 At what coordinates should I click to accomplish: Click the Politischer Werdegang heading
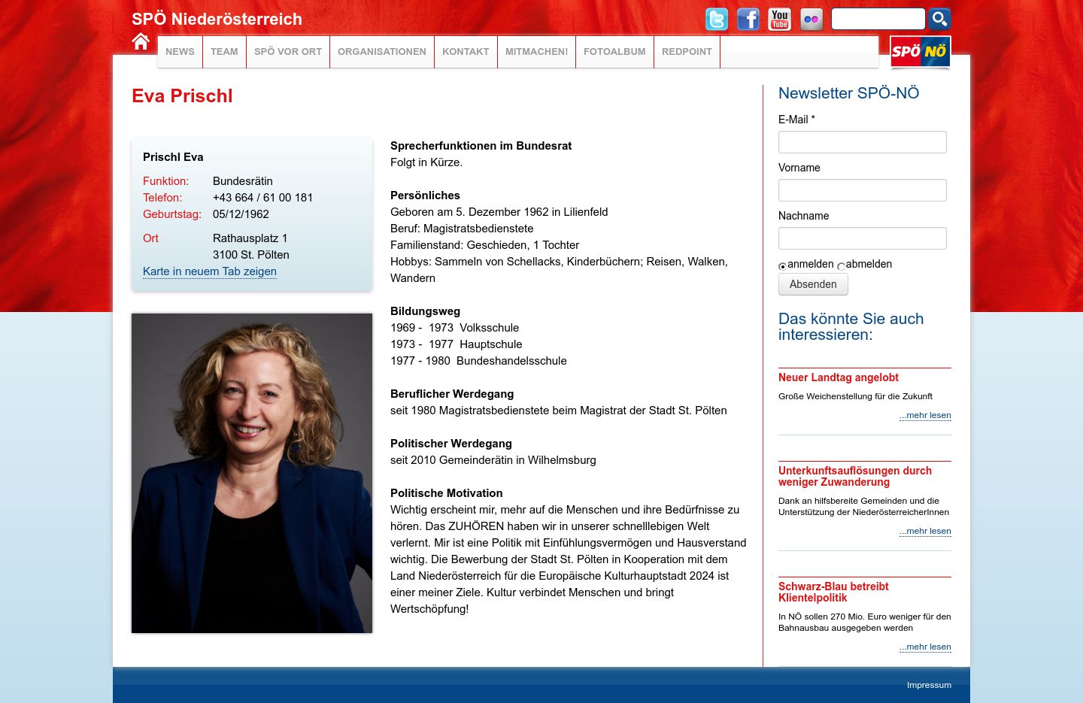[x=450, y=444]
